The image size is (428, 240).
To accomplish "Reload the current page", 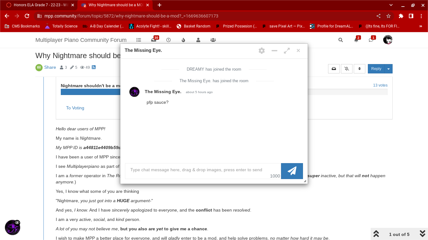I will click(27, 16).
